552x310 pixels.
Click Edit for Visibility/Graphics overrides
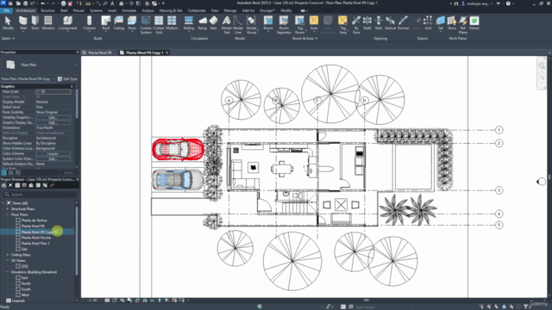[x=53, y=117]
